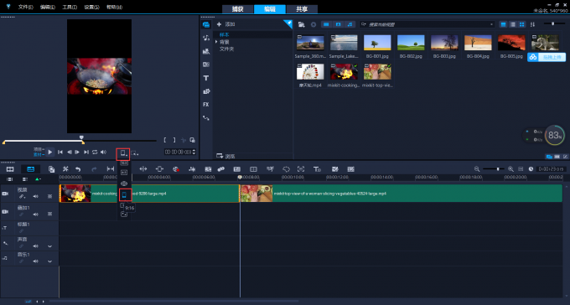Screen dimensions: 570x305
Task: Choose the 360 aspect ratio option
Action: (124, 184)
